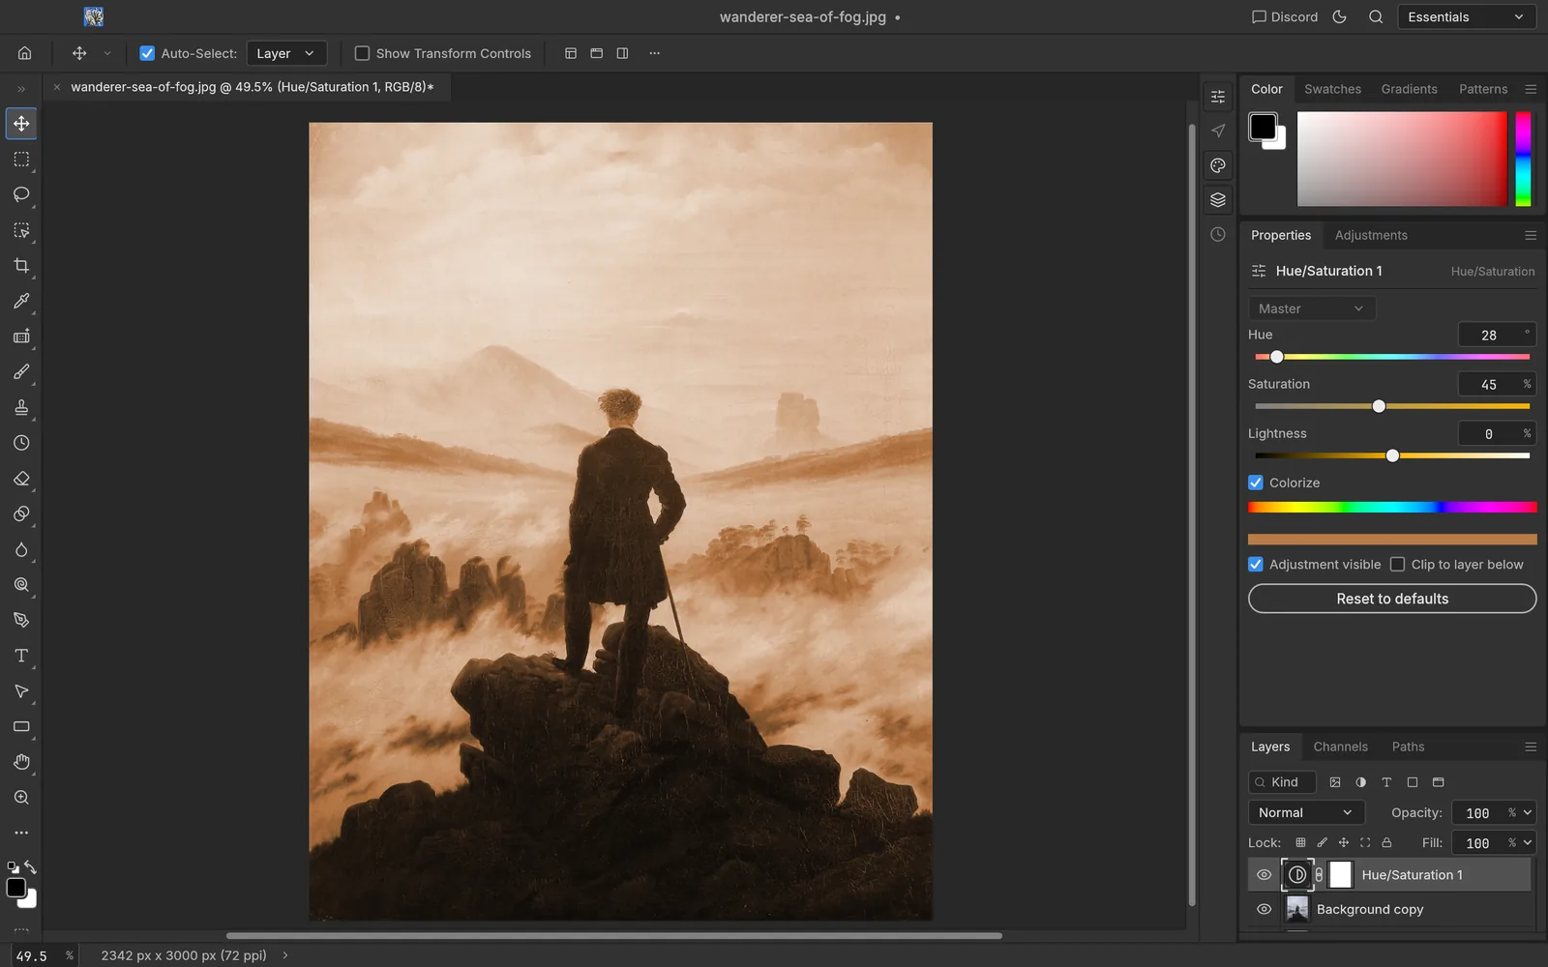Screen dimensions: 1548x967
Task: Select the Zoom tool
Action: point(21,798)
